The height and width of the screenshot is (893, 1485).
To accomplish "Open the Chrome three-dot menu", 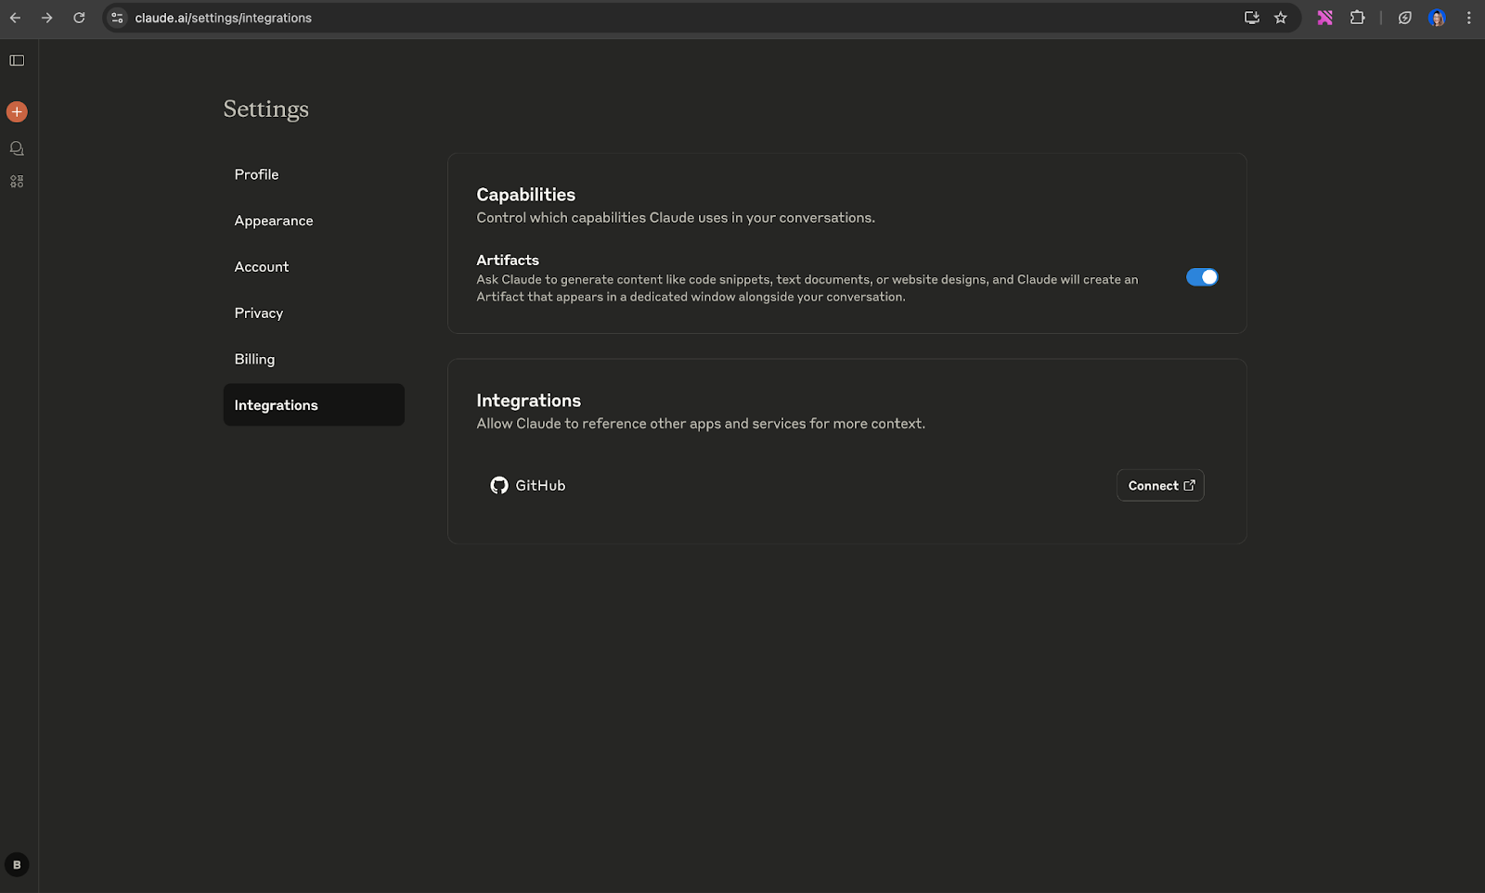I will pyautogui.click(x=1468, y=18).
